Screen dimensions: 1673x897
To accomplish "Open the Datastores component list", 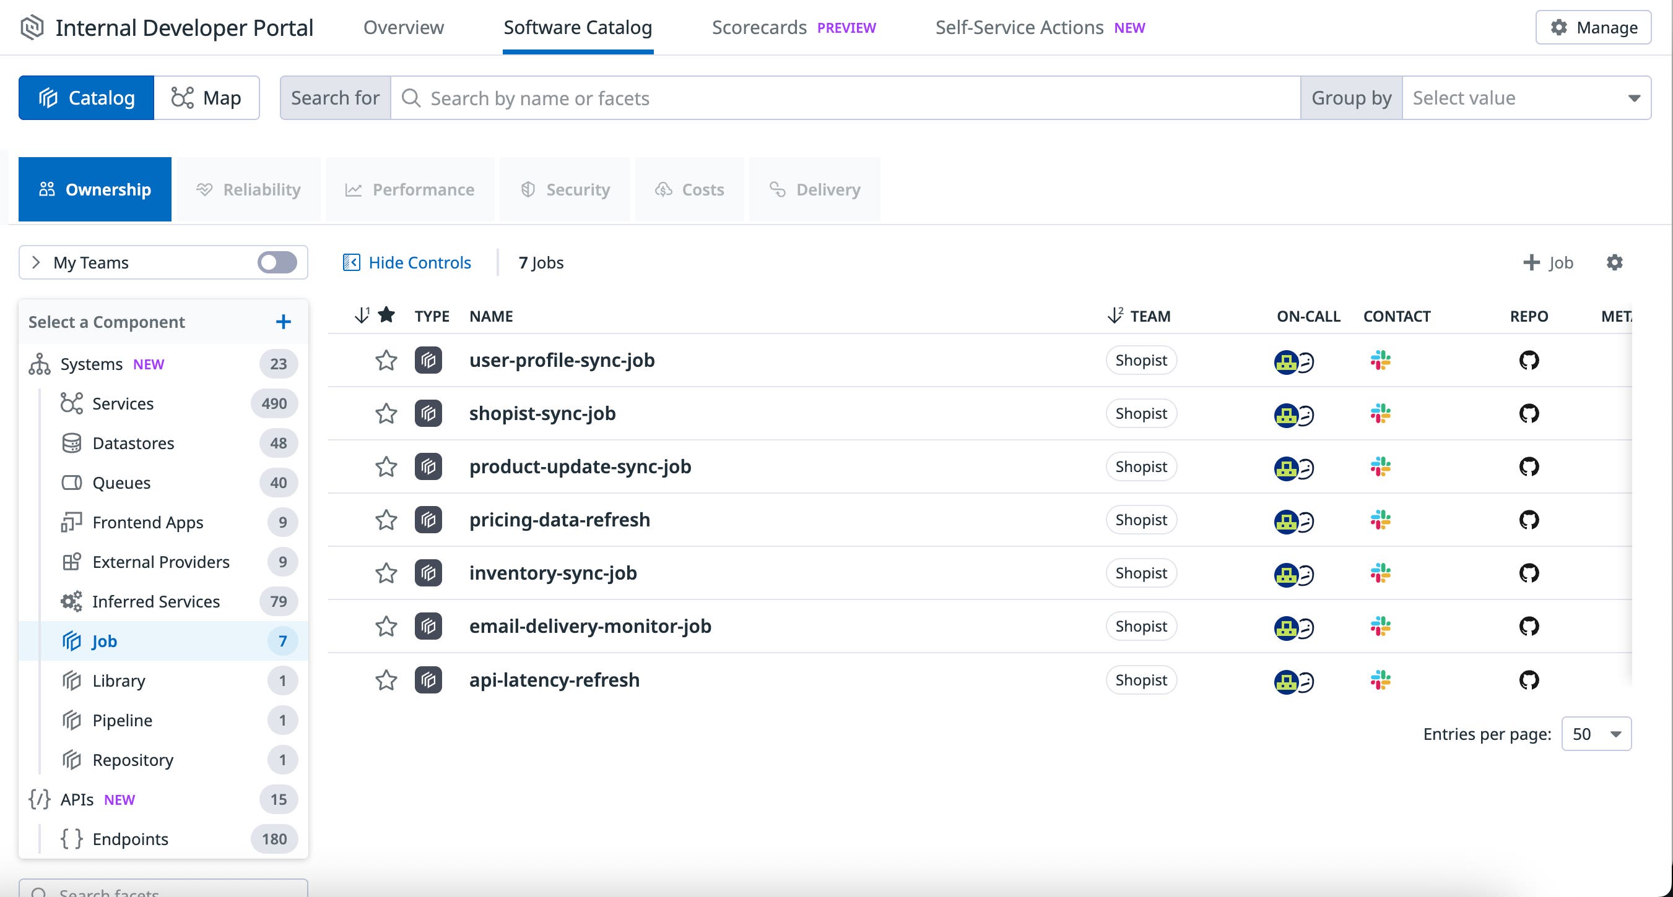I will pos(133,444).
